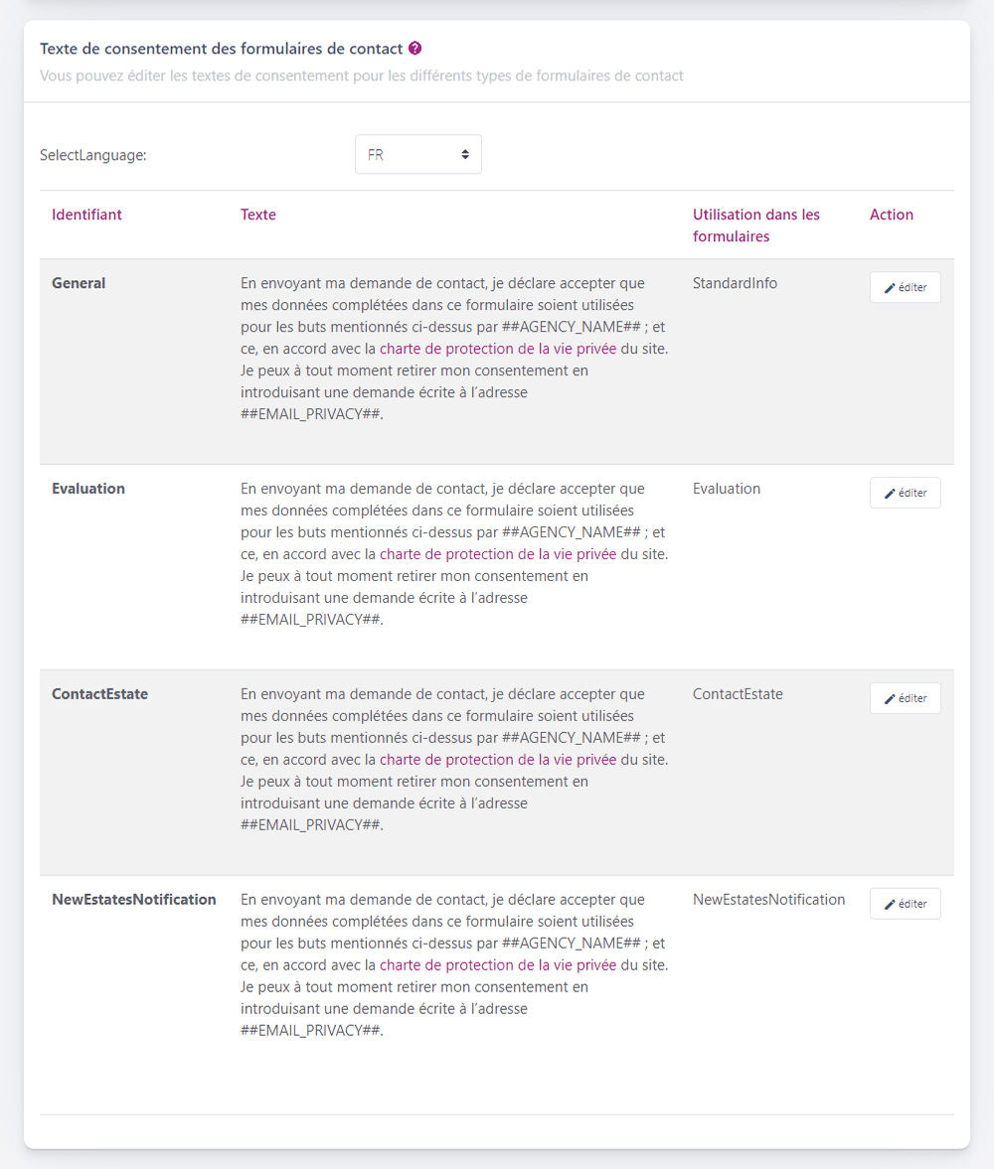Click the Action column header

(x=891, y=215)
